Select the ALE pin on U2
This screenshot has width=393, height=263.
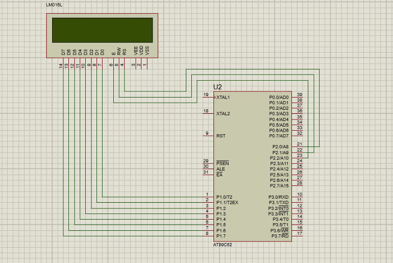click(x=220, y=169)
